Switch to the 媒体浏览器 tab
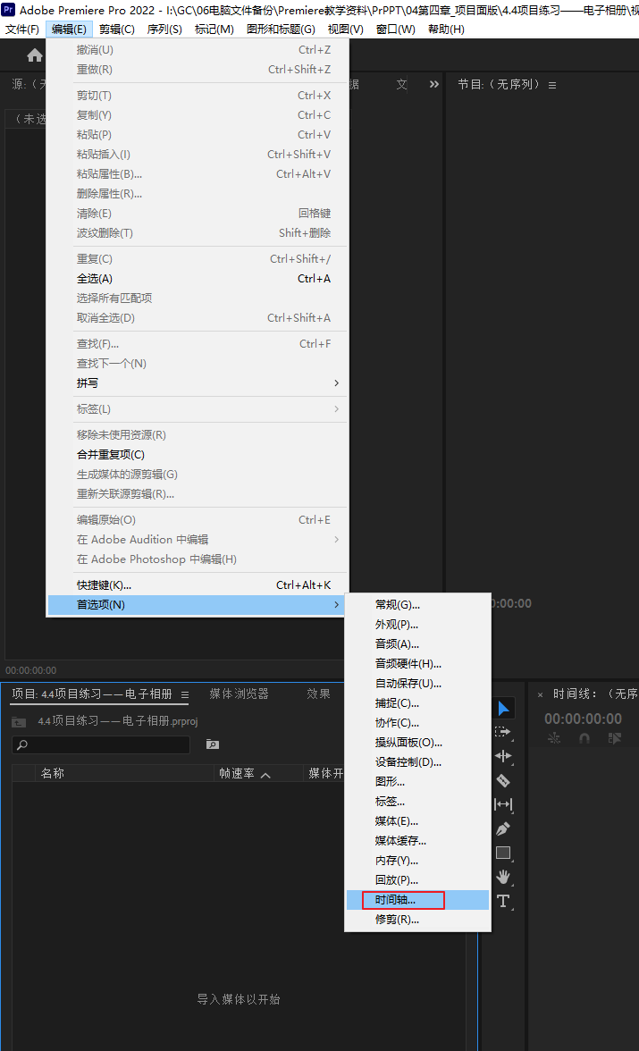The width and height of the screenshot is (639, 1051). pyautogui.click(x=239, y=694)
